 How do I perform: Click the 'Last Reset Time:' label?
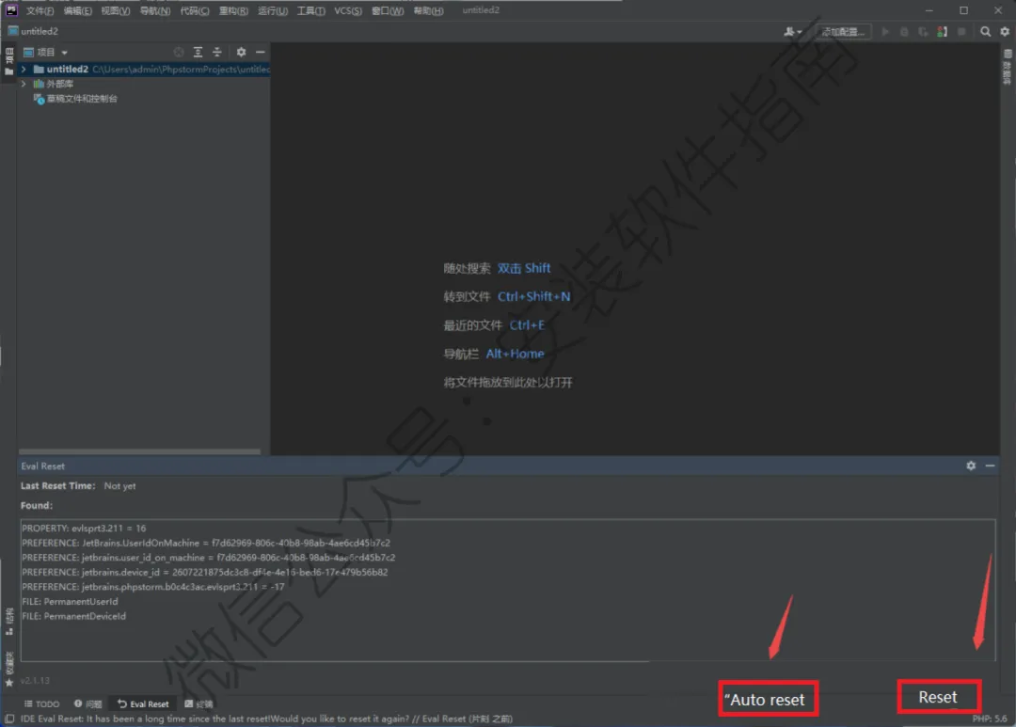57,485
